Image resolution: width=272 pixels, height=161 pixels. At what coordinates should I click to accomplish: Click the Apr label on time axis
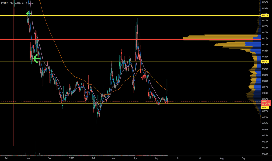pyautogui.click(x=135, y=158)
